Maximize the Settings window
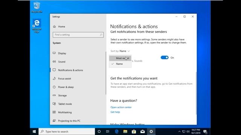This screenshot has width=241, height=135. (185, 16)
